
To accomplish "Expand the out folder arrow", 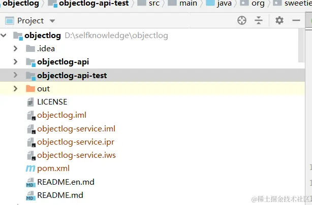I will tap(15, 88).
